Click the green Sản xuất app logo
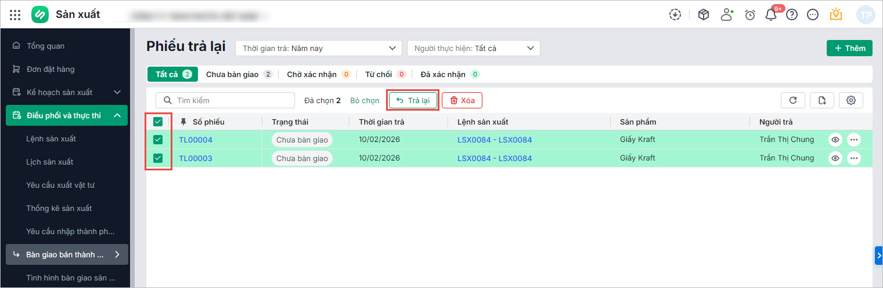The image size is (883, 288). [40, 14]
